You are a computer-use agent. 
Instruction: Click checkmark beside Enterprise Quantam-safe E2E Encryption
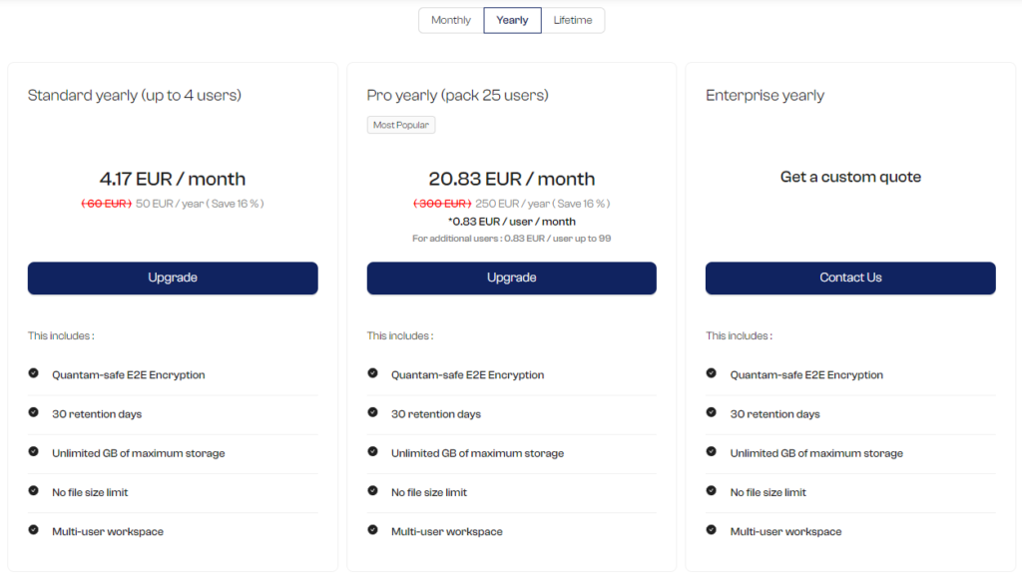point(711,373)
